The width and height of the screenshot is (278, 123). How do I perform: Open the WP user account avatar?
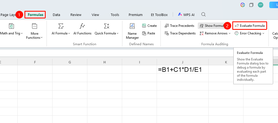[260, 5]
